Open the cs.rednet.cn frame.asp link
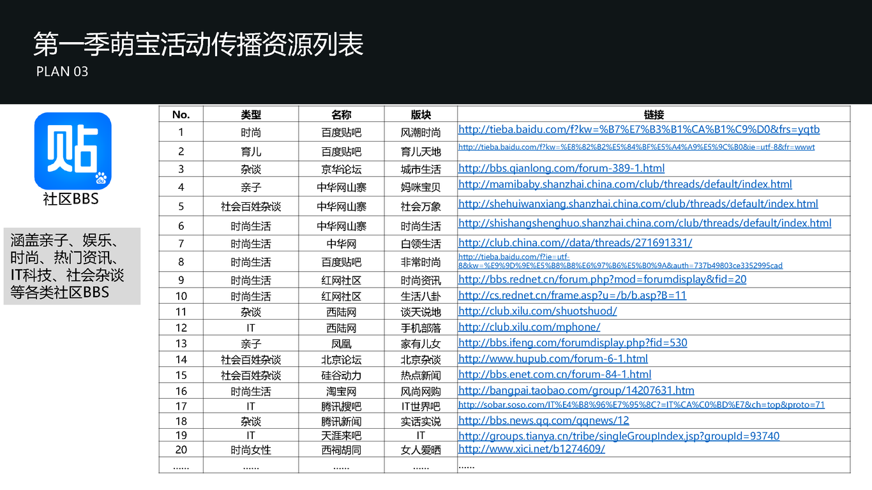Viewport: 872px width, 490px height. pos(572,295)
